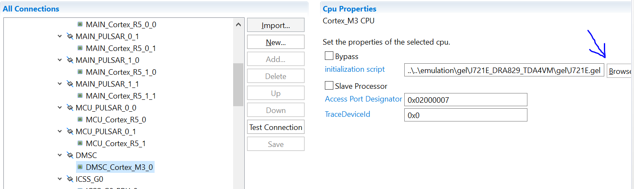The width and height of the screenshot is (634, 189).
Task: Collapse the MAIN_PULSAR_1_0 tree node
Action: pos(60,60)
